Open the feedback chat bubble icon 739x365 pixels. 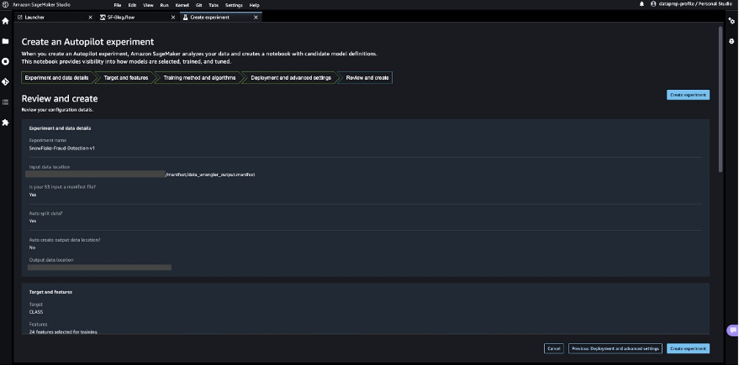tap(732, 331)
